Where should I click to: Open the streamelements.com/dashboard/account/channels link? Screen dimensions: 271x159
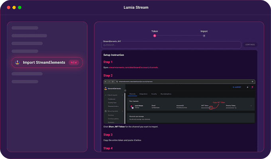[133, 67]
